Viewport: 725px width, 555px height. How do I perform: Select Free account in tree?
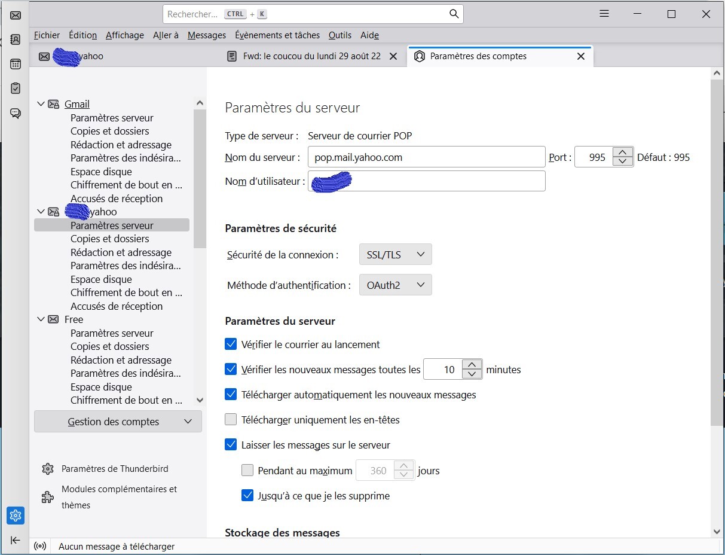(x=74, y=319)
